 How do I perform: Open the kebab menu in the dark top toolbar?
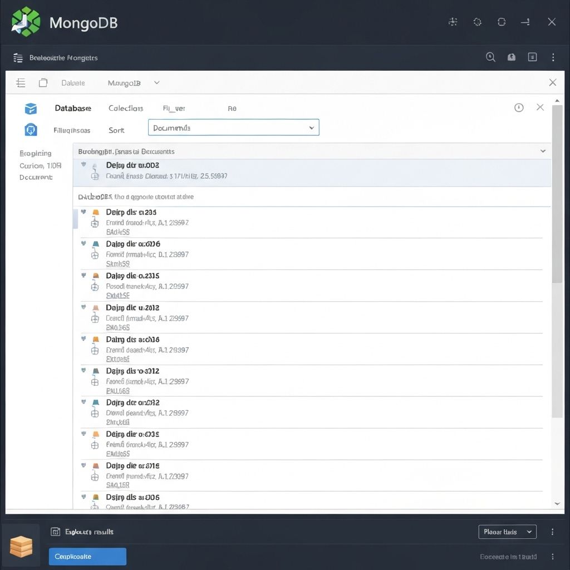click(553, 57)
